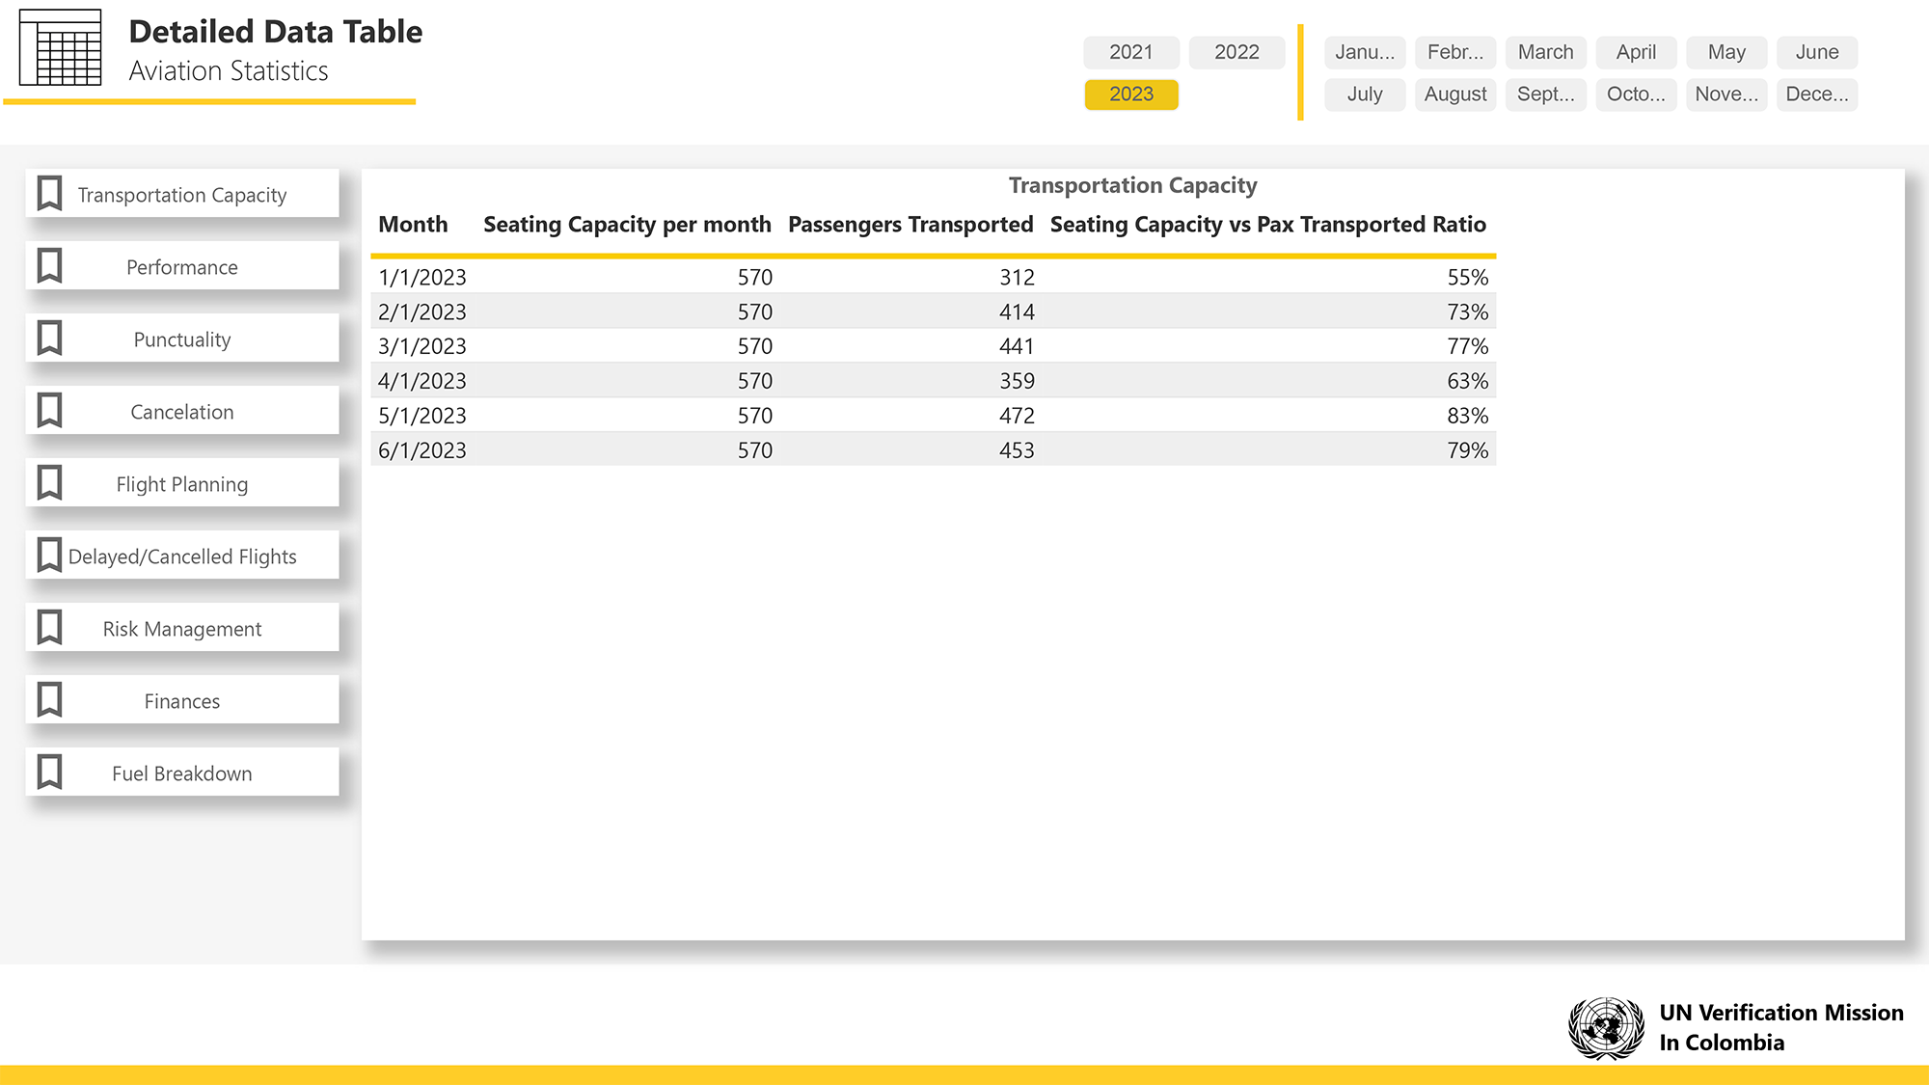Open the Fuel Breakdown table
The width and height of the screenshot is (1929, 1085).
tap(182, 773)
